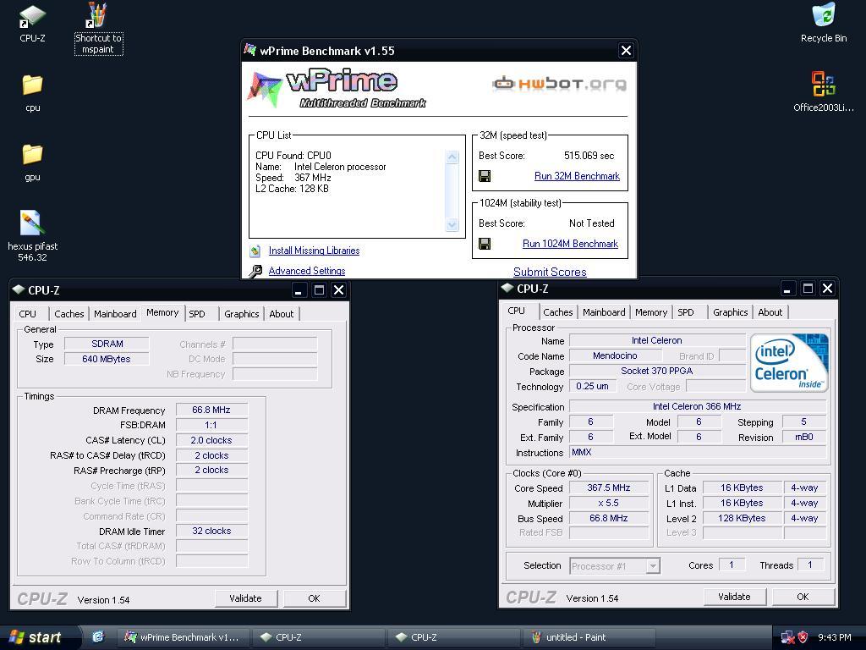Click the save icon for 1024M score
The image size is (866, 650).
click(485, 244)
